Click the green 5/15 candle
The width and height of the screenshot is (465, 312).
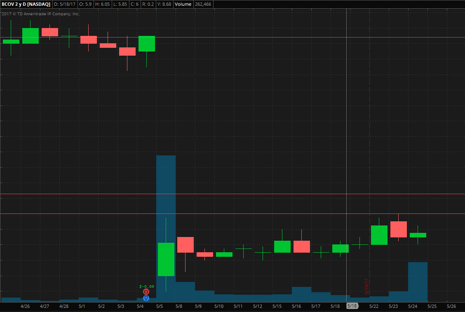point(282,246)
